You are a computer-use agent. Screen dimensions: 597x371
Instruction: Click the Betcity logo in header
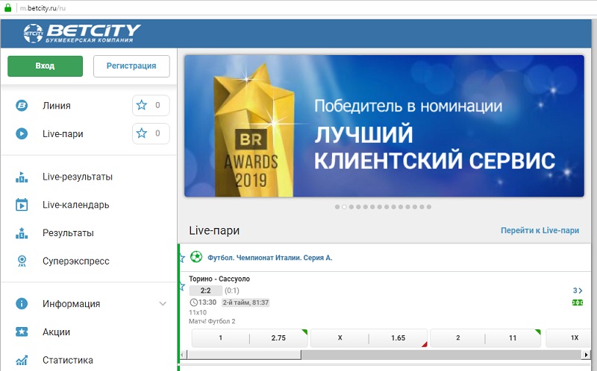point(81,32)
